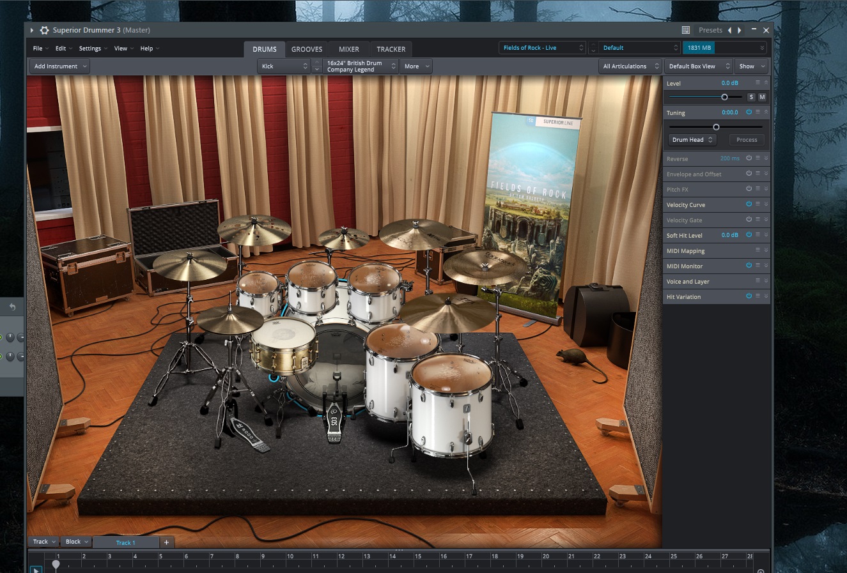Open the File menu
This screenshot has height=573, width=847.
[x=40, y=49]
